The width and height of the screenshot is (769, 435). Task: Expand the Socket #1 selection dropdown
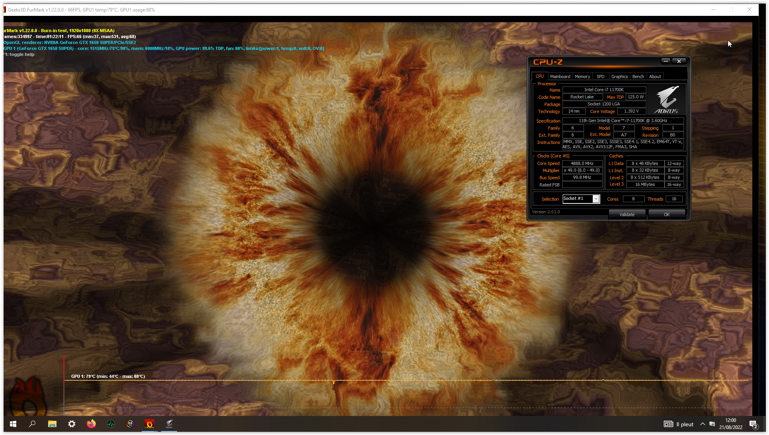coord(596,199)
